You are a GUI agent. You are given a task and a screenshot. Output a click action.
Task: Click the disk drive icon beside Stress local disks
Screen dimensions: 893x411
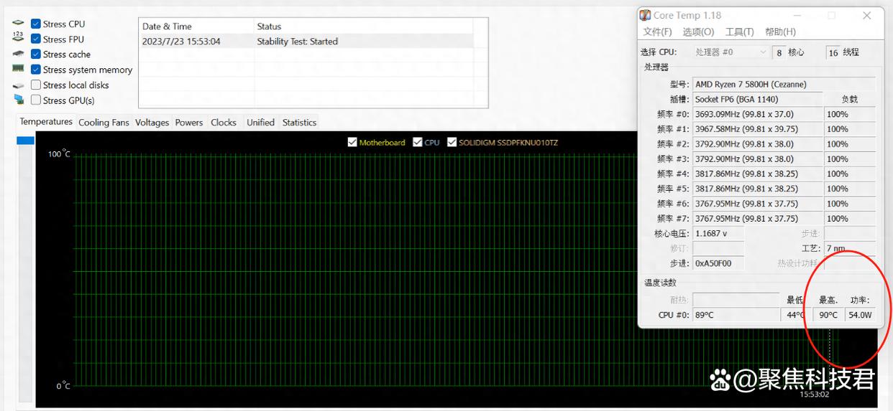coord(18,85)
